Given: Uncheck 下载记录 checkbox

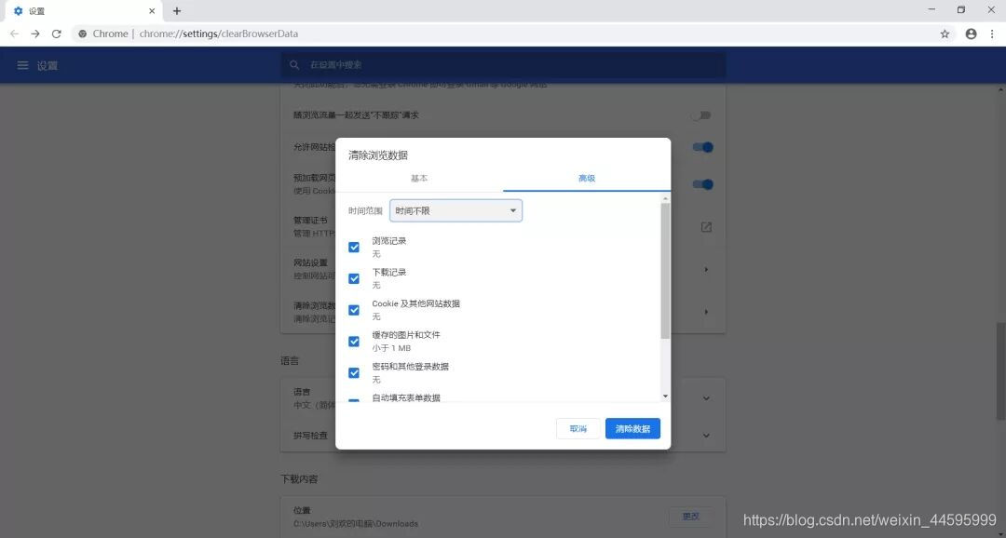Looking at the screenshot, I should (x=354, y=278).
